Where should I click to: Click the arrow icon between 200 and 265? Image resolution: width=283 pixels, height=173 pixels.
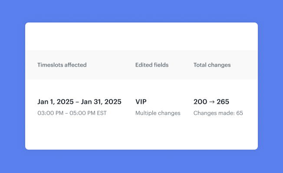pos(212,102)
